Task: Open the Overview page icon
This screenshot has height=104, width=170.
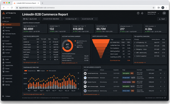Action: click(3, 18)
